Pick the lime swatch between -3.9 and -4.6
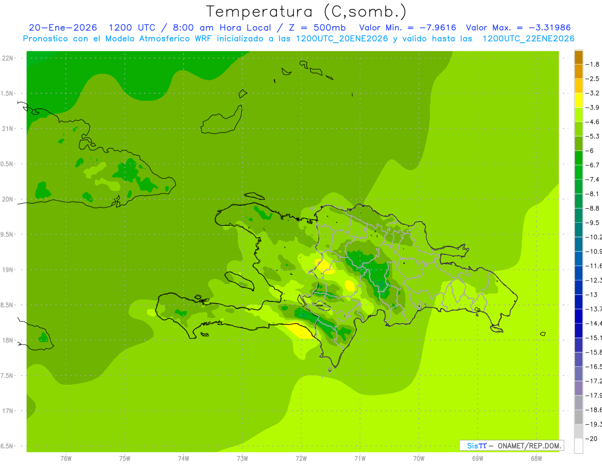 pos(578,115)
